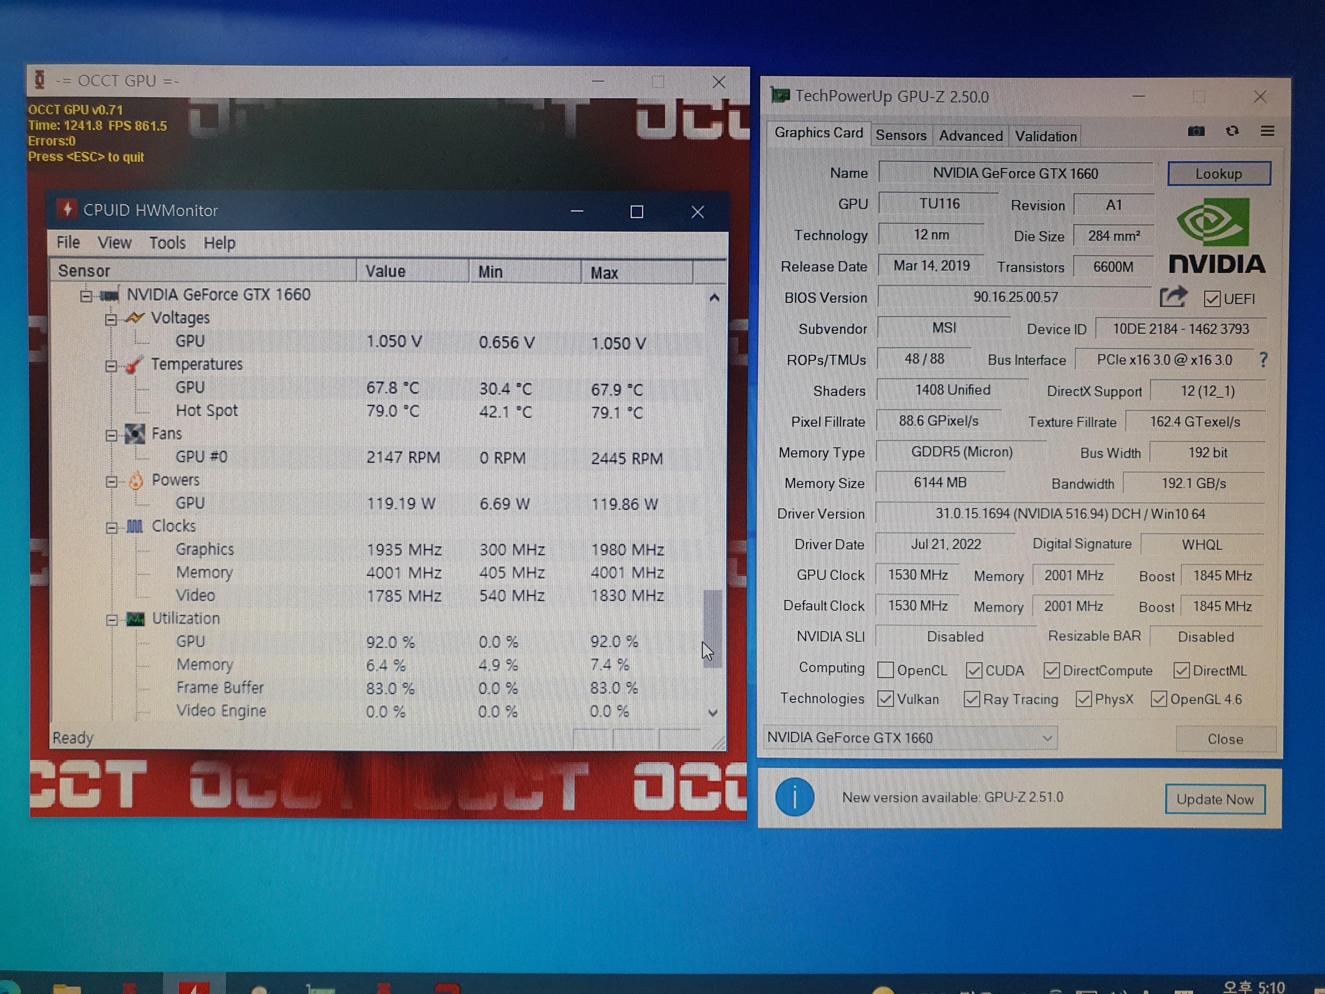Image resolution: width=1325 pixels, height=994 pixels.
Task: Collapse the Temperatures node
Action: pyautogui.click(x=111, y=366)
